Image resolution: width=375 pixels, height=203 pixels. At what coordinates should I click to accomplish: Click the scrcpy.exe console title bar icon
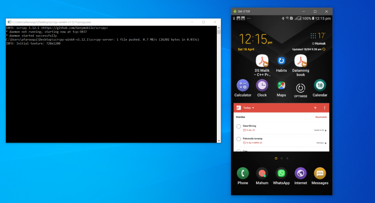click(9, 22)
